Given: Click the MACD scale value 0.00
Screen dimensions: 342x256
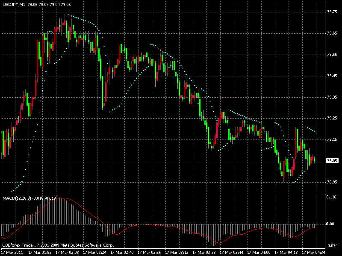Looking at the screenshot, I should coord(330,224).
